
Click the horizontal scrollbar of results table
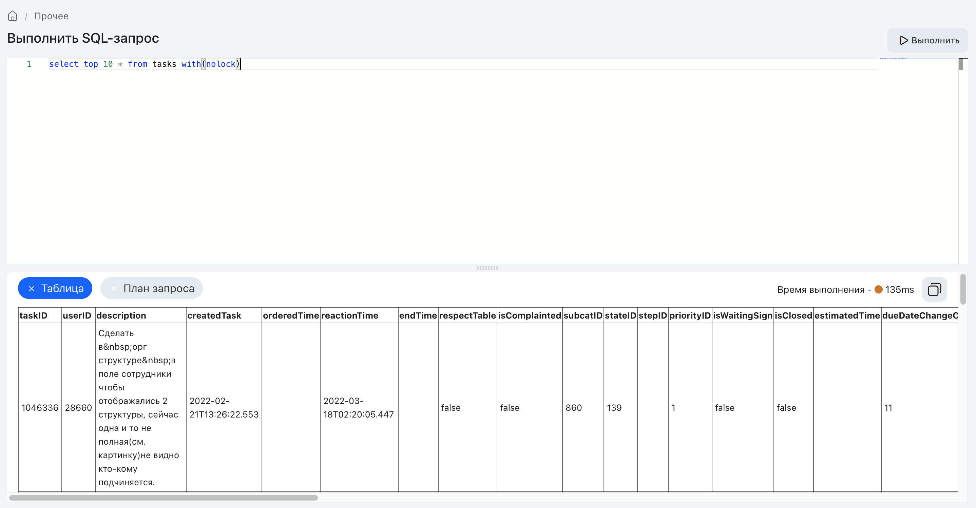coord(163,498)
